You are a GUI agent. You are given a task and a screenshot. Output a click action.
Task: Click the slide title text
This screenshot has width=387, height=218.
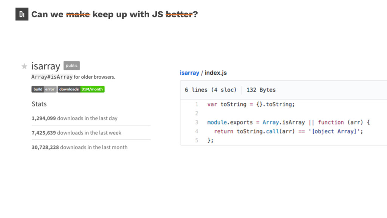coord(115,14)
